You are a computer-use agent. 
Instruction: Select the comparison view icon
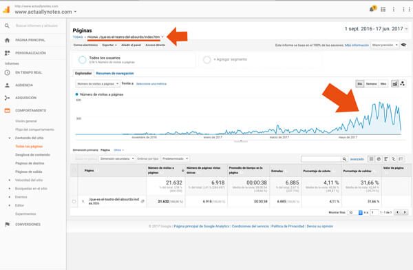click(394, 159)
